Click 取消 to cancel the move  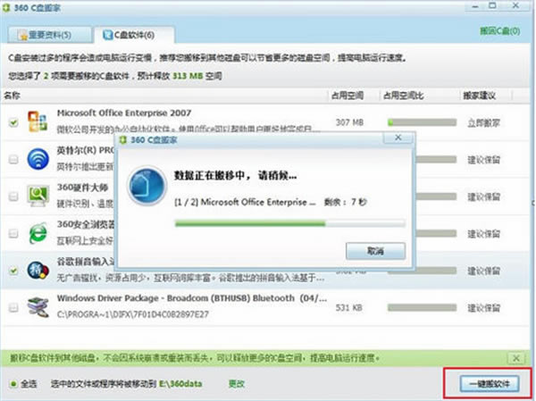(x=375, y=251)
